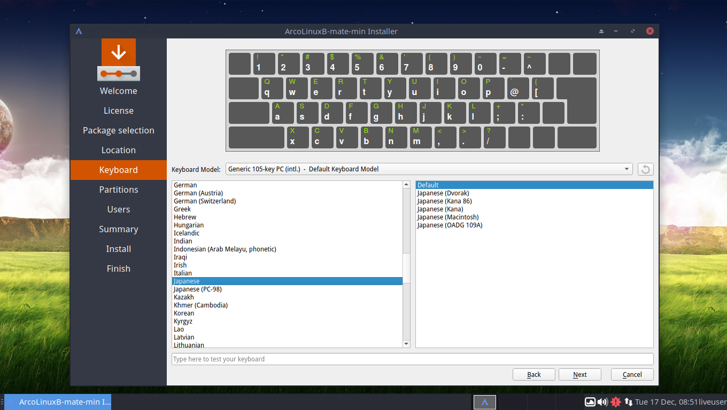Select German (Switzerland) layout

tap(287, 201)
